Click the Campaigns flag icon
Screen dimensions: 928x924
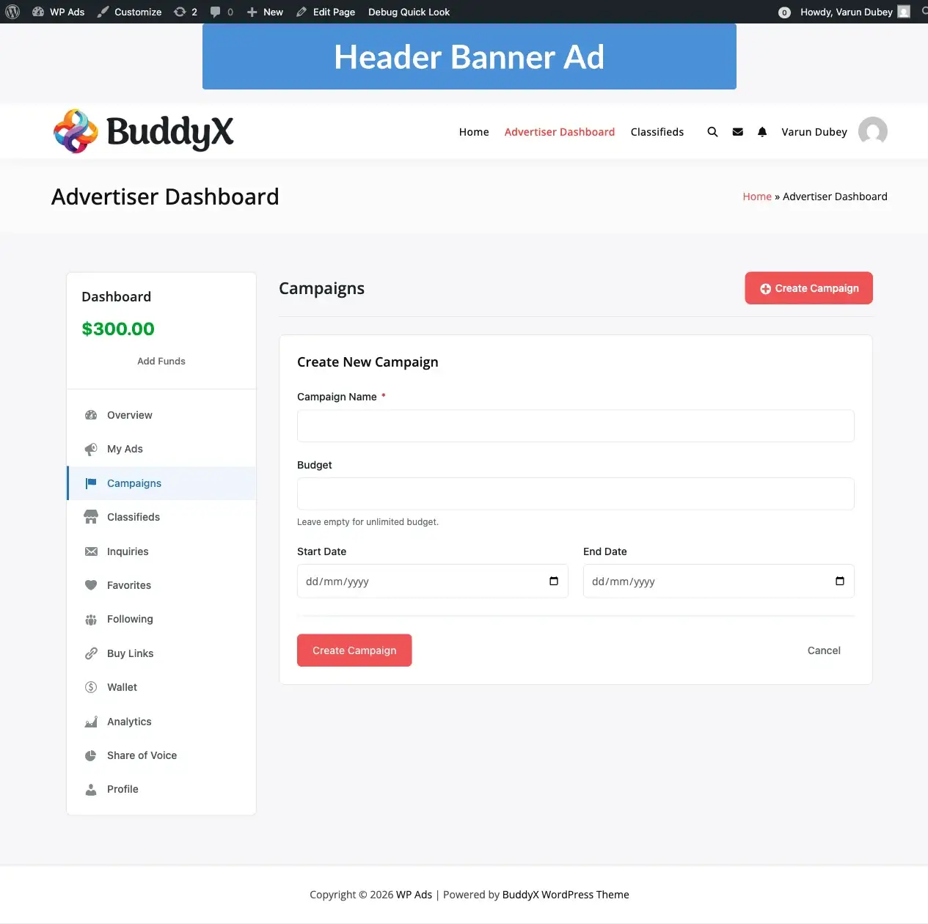tap(91, 483)
